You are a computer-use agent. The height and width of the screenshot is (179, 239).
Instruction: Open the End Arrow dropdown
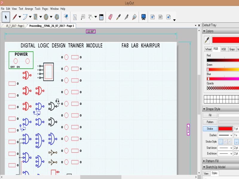click(225, 154)
